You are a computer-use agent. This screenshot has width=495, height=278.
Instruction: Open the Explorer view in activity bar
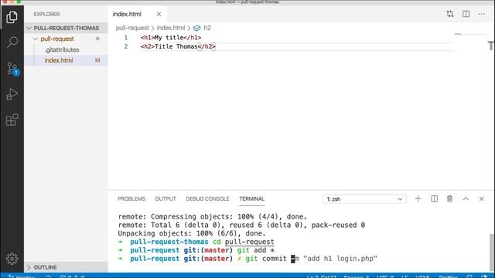tap(12, 17)
